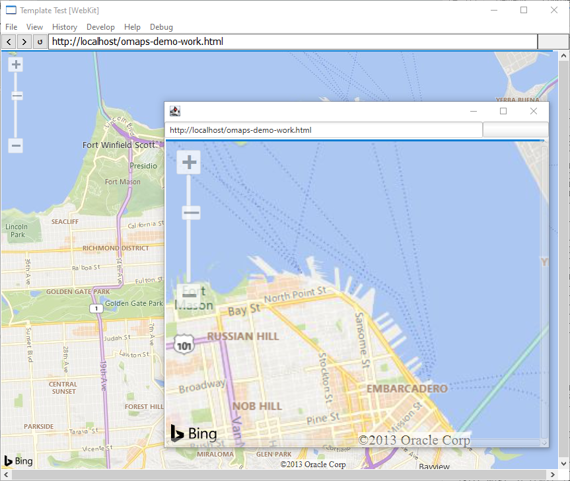Zoom out with main map minus button
The height and width of the screenshot is (481, 570).
pyautogui.click(x=16, y=146)
